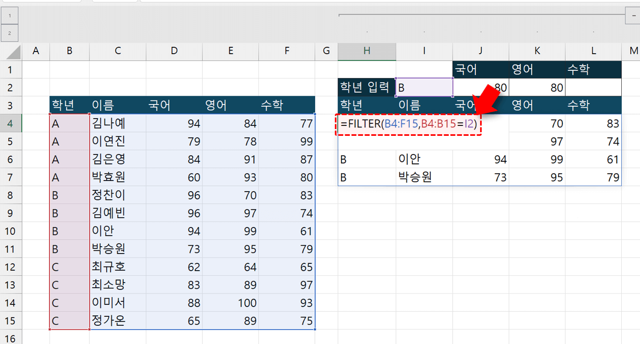Screen dimensions: 640x344
Task: Show outline level 2 columns
Action: [x=9, y=33]
